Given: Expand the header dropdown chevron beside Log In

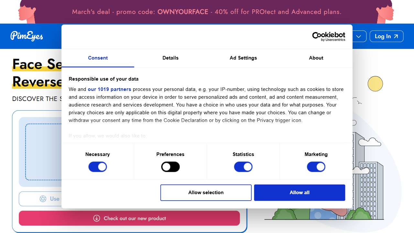Looking at the screenshot, I should coord(358,36).
